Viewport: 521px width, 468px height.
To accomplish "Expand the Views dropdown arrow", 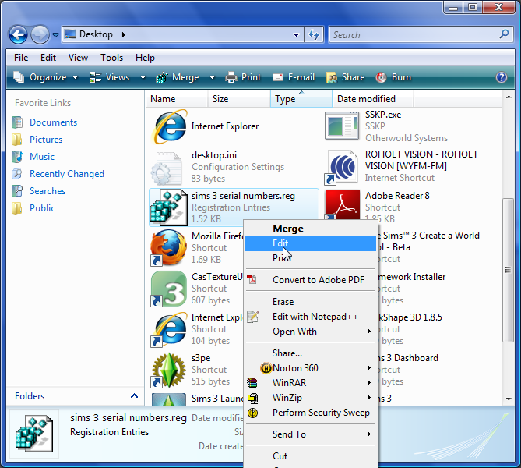I will click(143, 77).
